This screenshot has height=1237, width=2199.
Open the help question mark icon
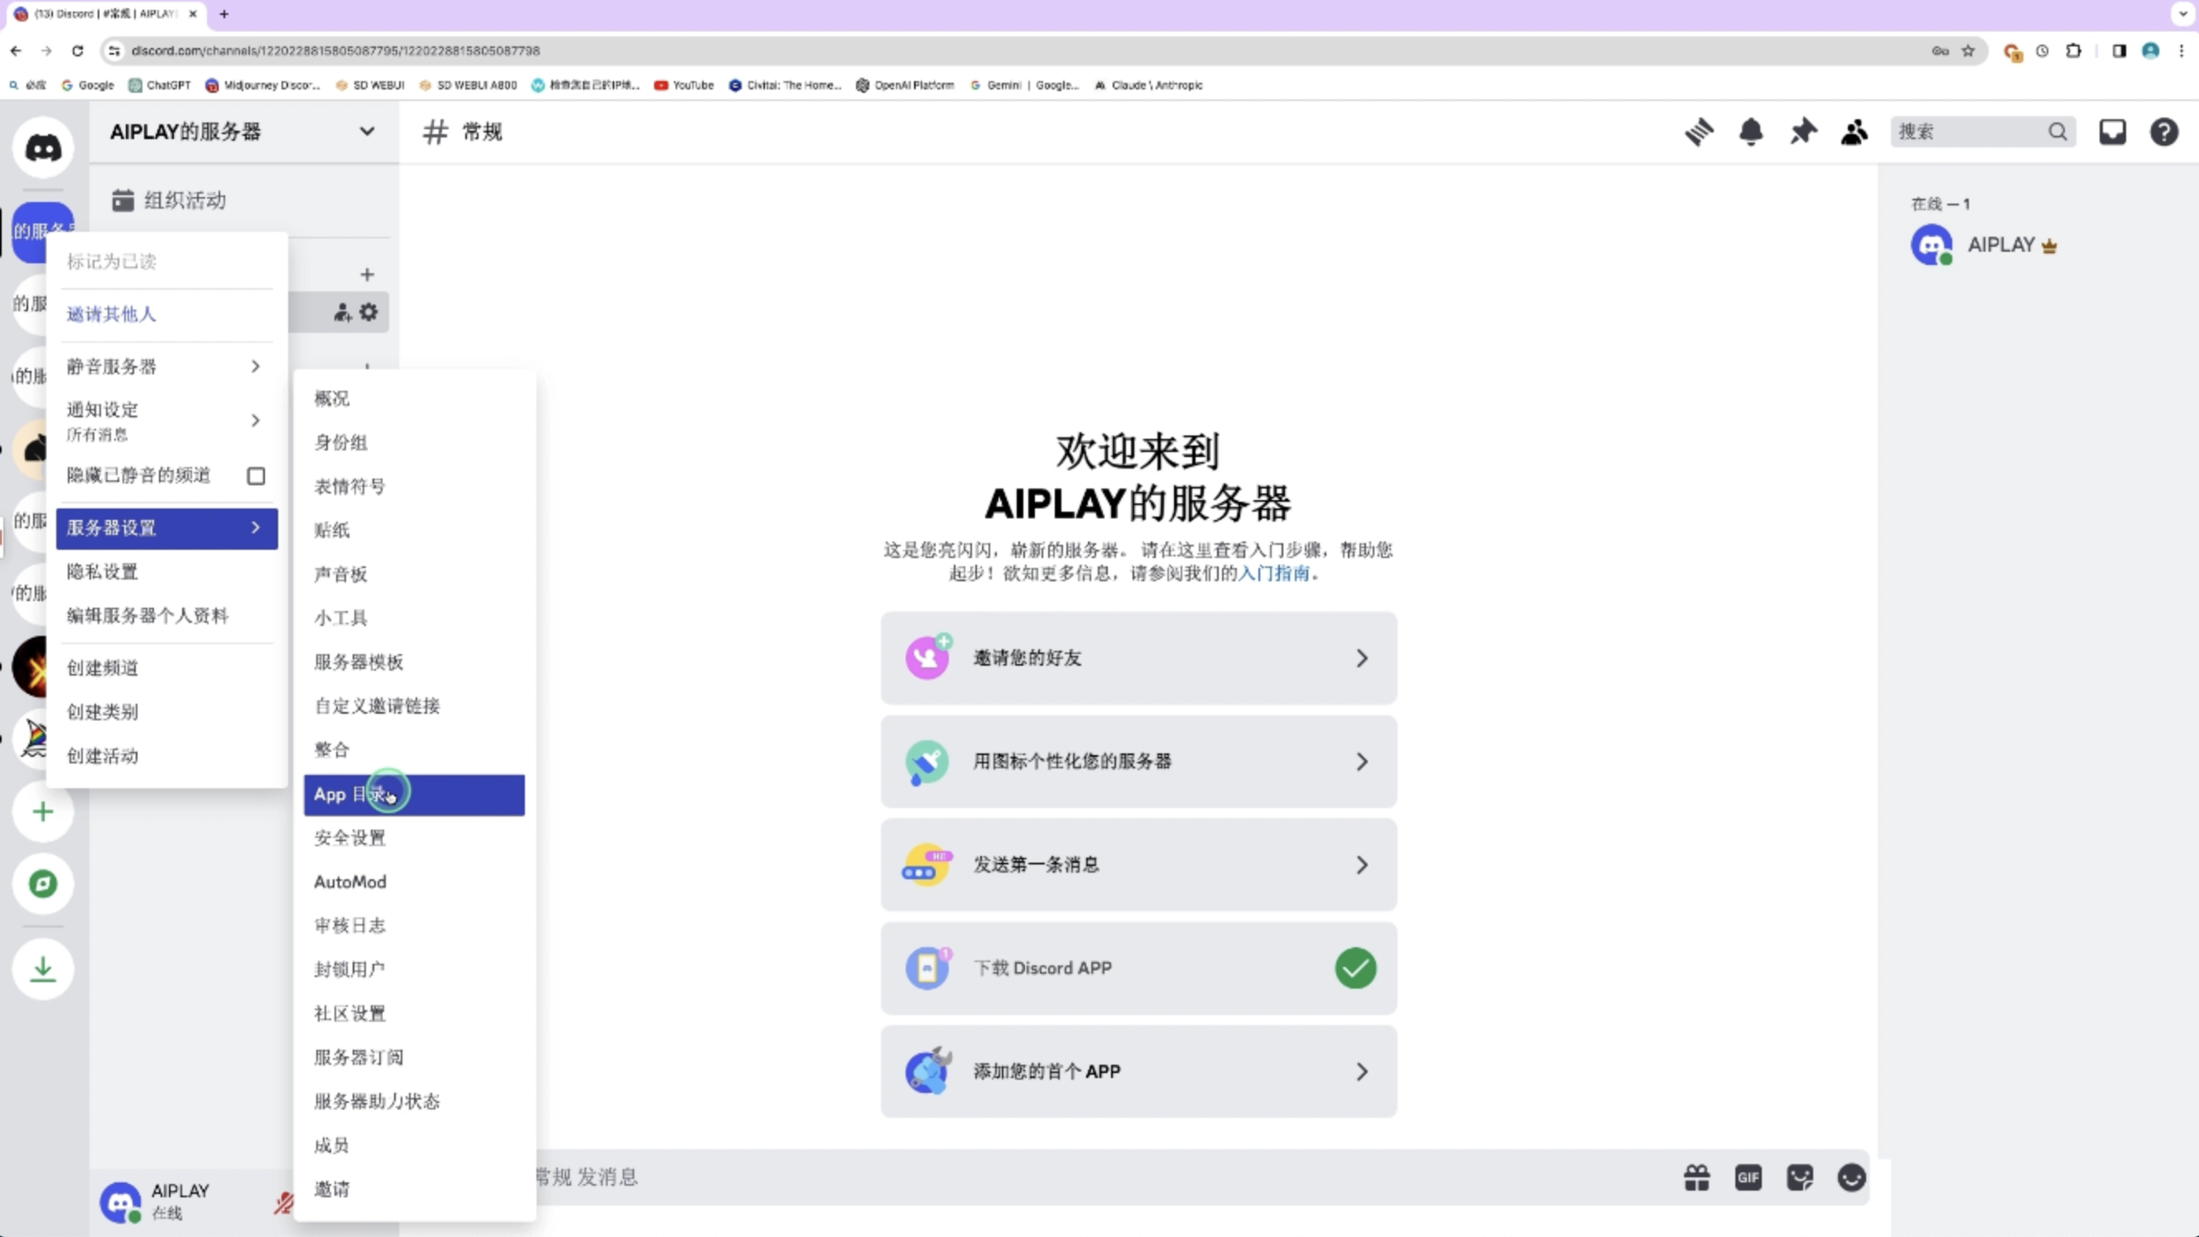(x=2164, y=132)
